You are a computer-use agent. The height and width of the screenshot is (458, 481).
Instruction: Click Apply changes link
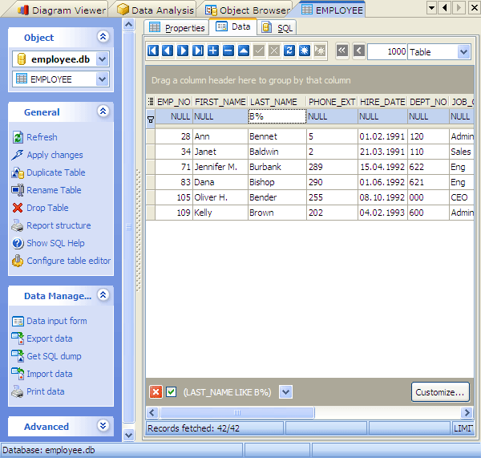coord(55,155)
